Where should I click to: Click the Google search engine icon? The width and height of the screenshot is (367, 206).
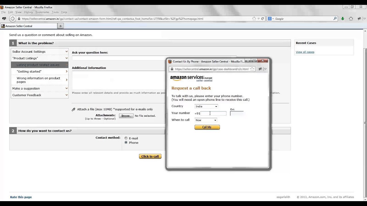tap(270, 19)
